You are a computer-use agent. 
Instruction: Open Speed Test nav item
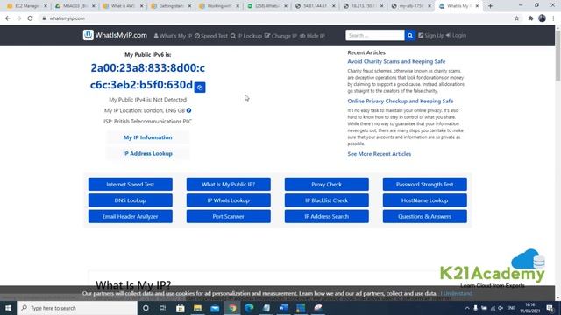tap(211, 36)
